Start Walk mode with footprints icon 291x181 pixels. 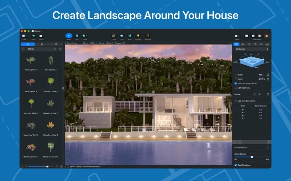click(130, 36)
